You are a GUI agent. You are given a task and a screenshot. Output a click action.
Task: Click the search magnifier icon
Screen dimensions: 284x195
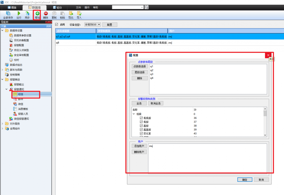(146, 7)
